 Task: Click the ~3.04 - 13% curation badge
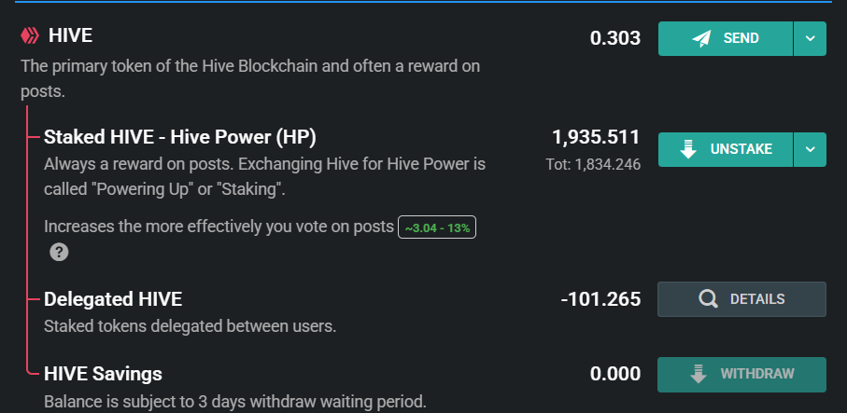437,227
